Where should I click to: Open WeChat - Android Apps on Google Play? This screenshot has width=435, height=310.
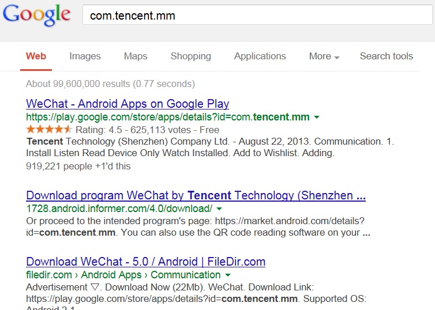tap(127, 104)
